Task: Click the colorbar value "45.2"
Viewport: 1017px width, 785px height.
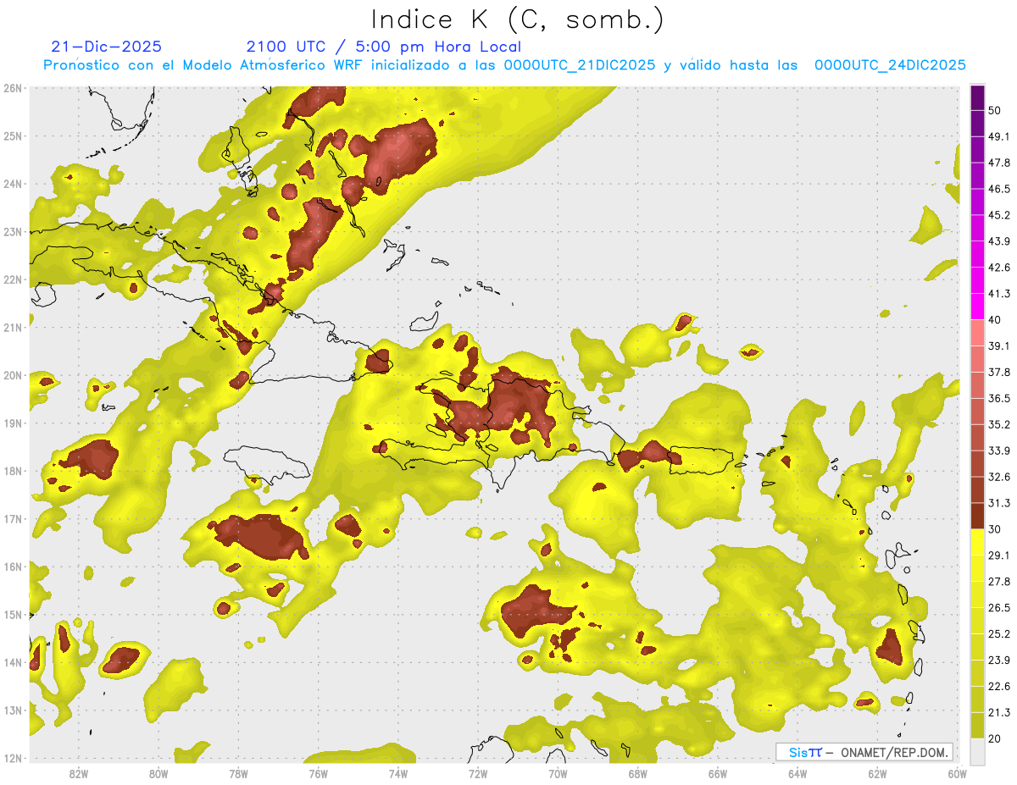Action: tap(999, 215)
